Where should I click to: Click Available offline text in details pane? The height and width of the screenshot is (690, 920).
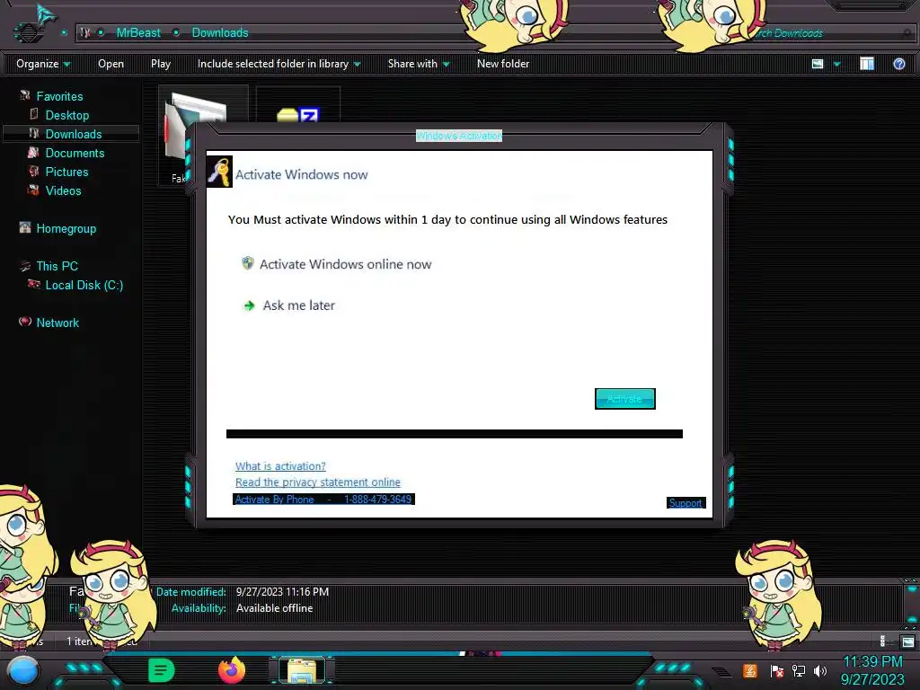pos(275,608)
